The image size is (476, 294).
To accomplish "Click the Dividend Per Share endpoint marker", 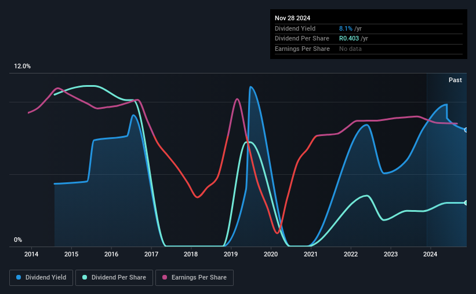I will [x=466, y=203].
